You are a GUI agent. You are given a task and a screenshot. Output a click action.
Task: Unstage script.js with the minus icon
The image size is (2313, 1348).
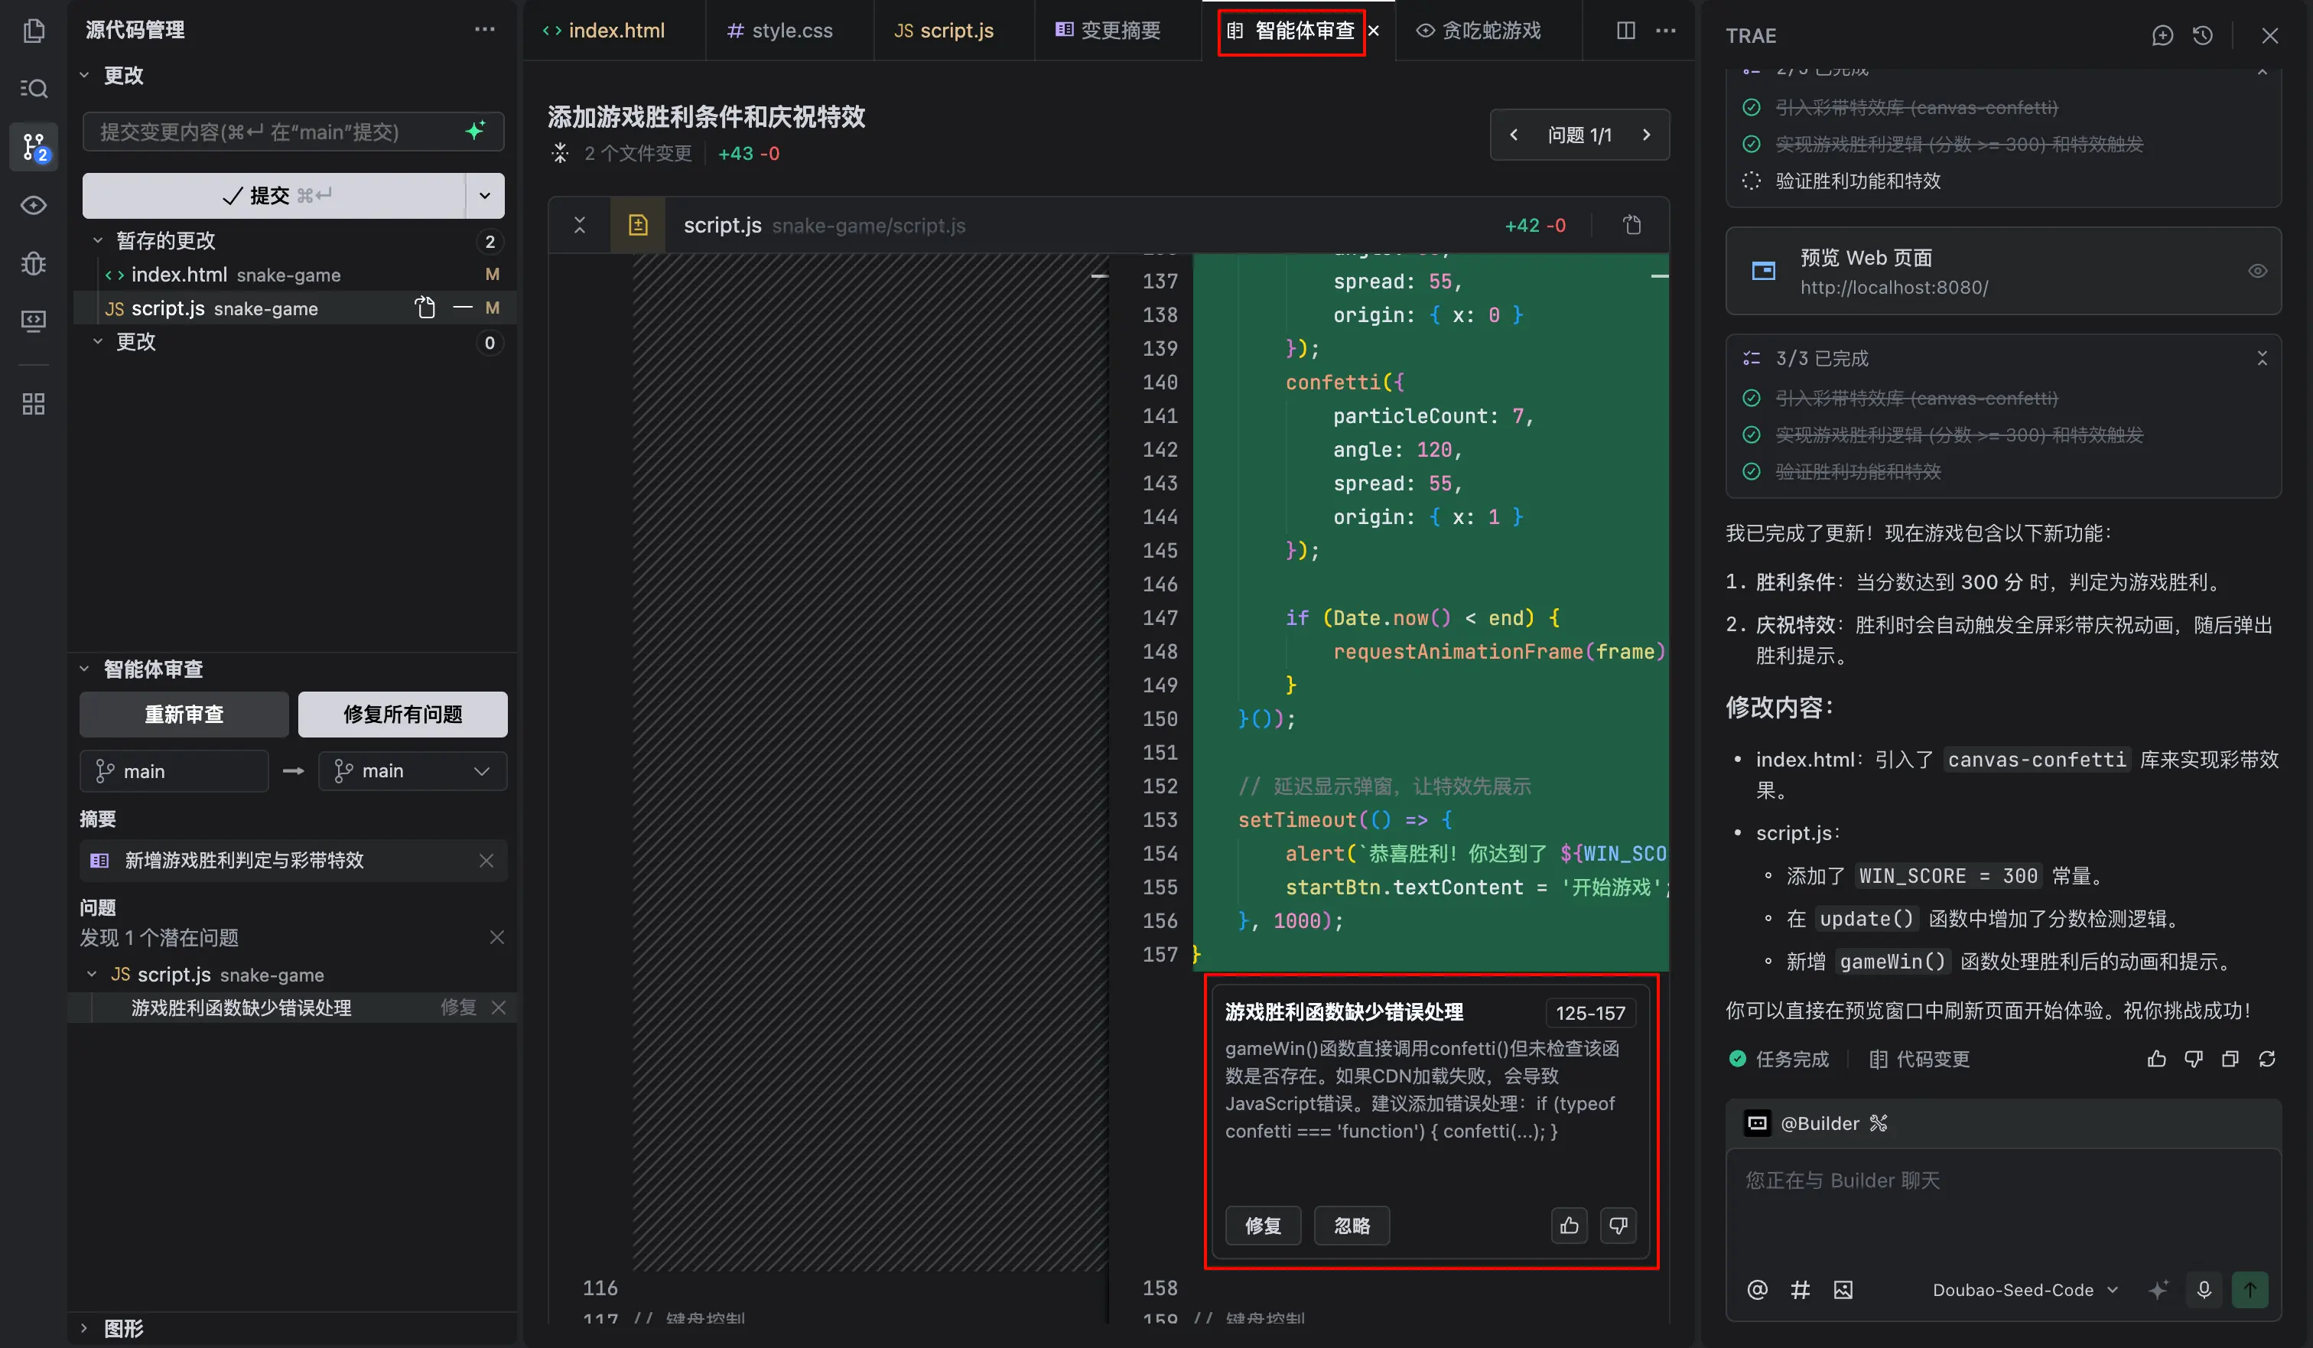pyautogui.click(x=464, y=308)
